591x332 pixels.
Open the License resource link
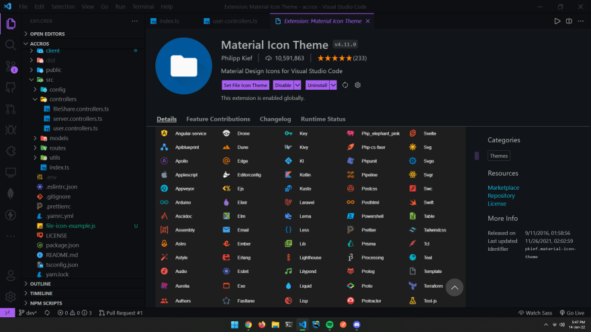(x=497, y=204)
